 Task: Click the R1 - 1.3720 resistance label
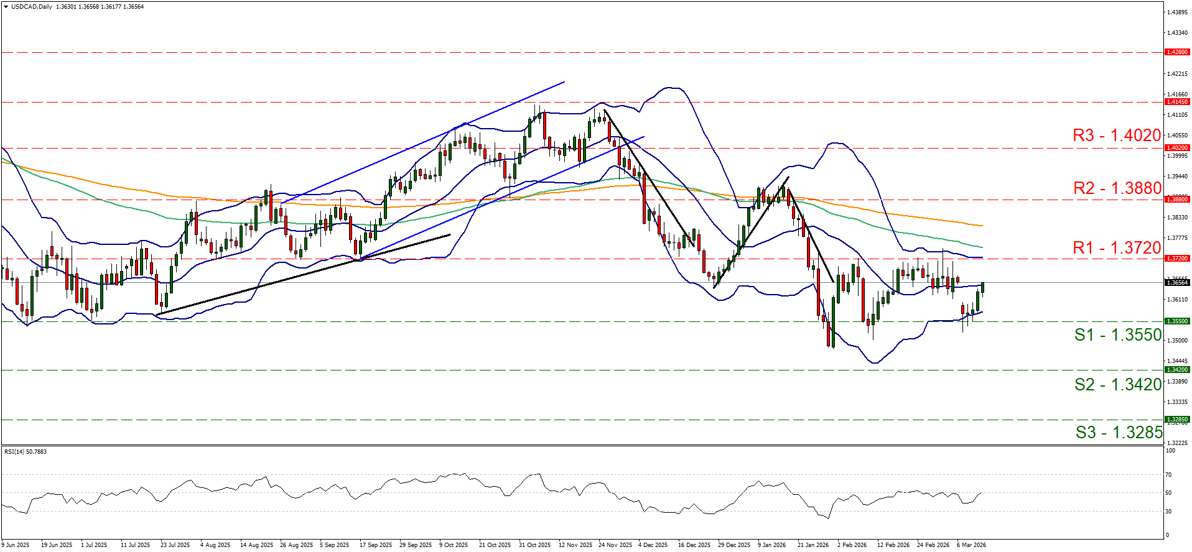tap(1117, 248)
